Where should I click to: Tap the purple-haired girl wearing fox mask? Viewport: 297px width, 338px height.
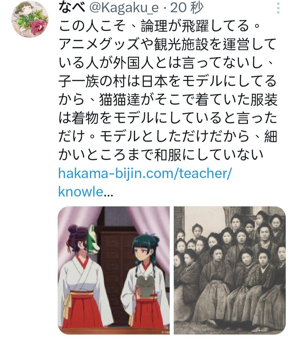click(x=82, y=279)
